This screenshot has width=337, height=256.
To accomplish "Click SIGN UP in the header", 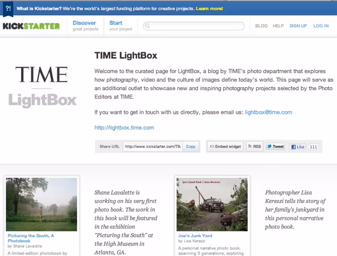I will (298, 26).
